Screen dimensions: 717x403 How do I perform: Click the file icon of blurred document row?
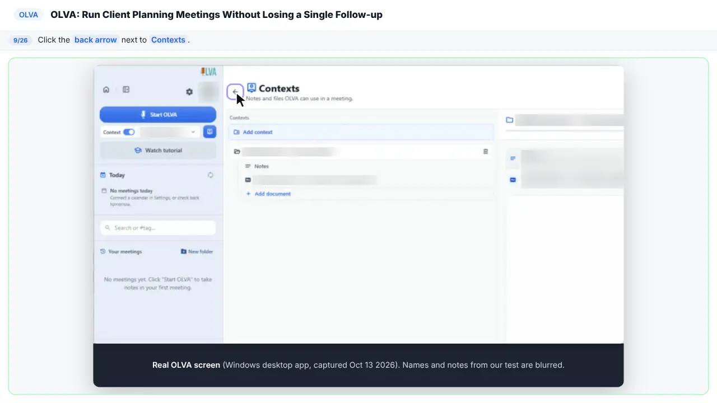pos(248,180)
